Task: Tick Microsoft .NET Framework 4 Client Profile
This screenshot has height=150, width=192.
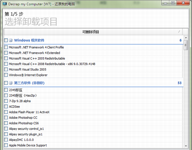Action: (x=6, y=47)
